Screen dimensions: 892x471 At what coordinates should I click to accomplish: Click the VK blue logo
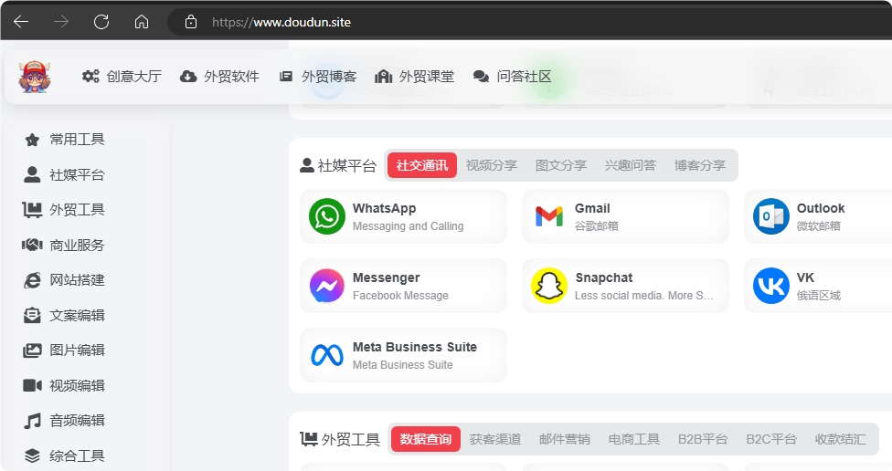[x=771, y=286]
